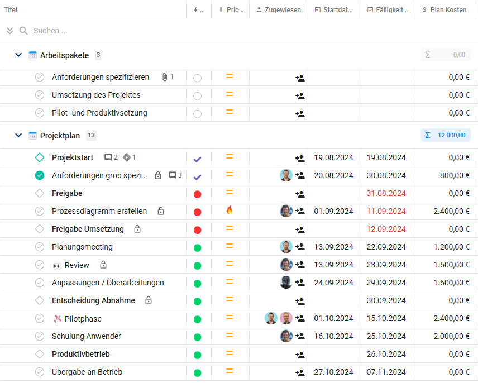Click the fire priority icon for Prozessdiagramm erstellen
The height and width of the screenshot is (383, 478).
tap(230, 210)
